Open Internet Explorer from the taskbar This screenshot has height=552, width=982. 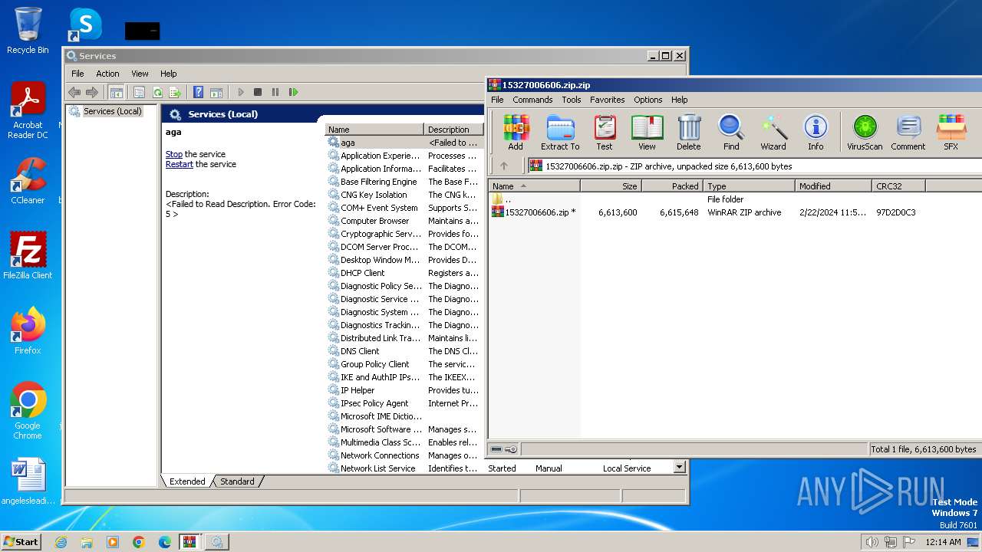(x=61, y=542)
